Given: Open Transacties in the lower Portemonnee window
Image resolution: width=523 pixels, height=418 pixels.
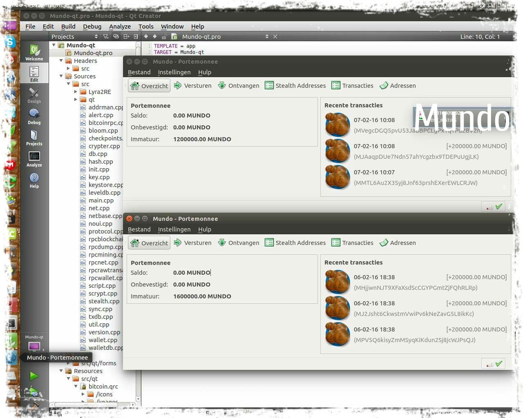Looking at the screenshot, I should point(352,242).
